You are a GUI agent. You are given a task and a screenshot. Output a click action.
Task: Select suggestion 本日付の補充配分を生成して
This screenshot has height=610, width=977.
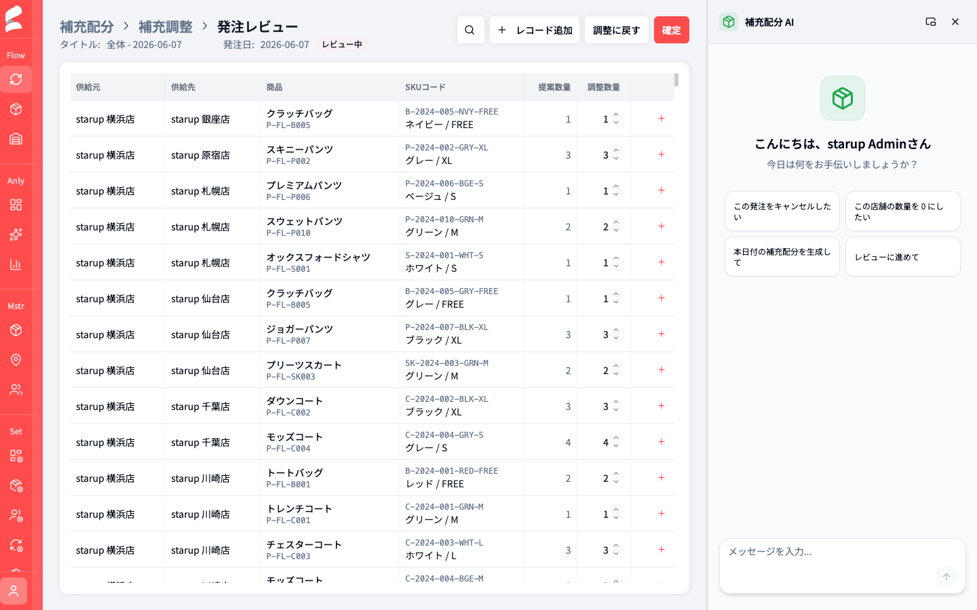[x=782, y=257]
